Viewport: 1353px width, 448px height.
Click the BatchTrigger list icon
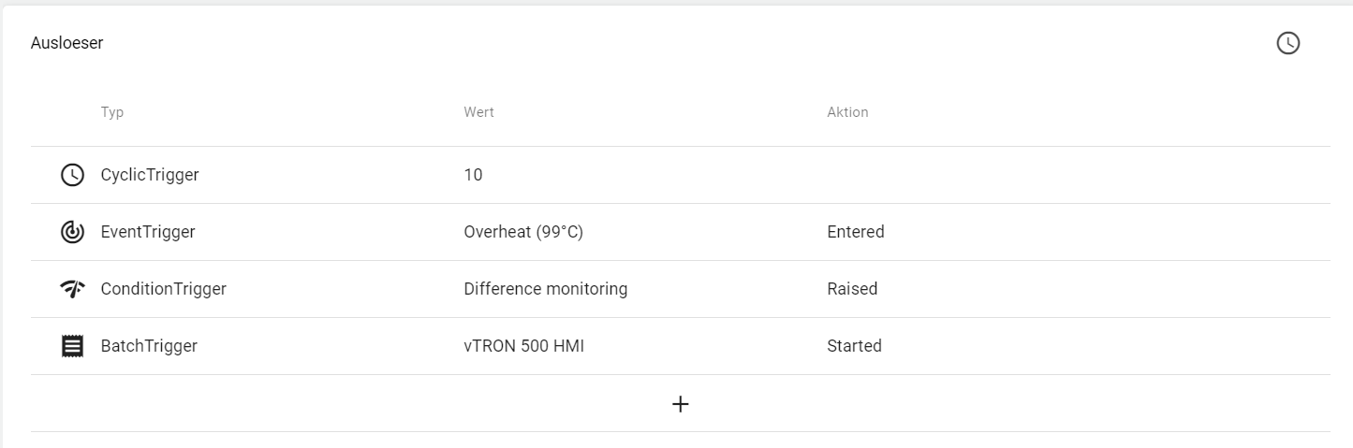pos(72,346)
